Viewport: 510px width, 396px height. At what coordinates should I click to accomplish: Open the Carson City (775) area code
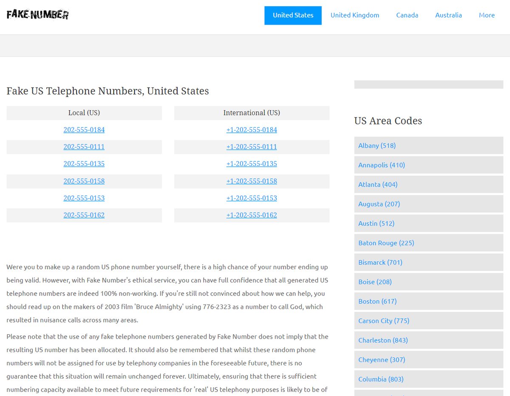click(x=384, y=321)
